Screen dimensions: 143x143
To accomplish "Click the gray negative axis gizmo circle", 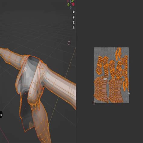I will [x=71, y=7].
